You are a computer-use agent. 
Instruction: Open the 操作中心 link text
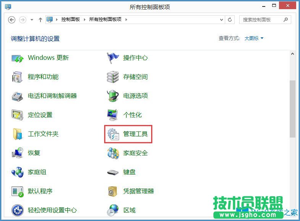pos(135,58)
